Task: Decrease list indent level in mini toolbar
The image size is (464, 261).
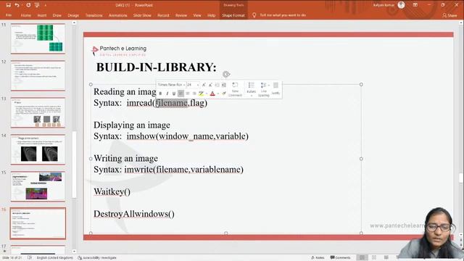Action: [x=217, y=85]
